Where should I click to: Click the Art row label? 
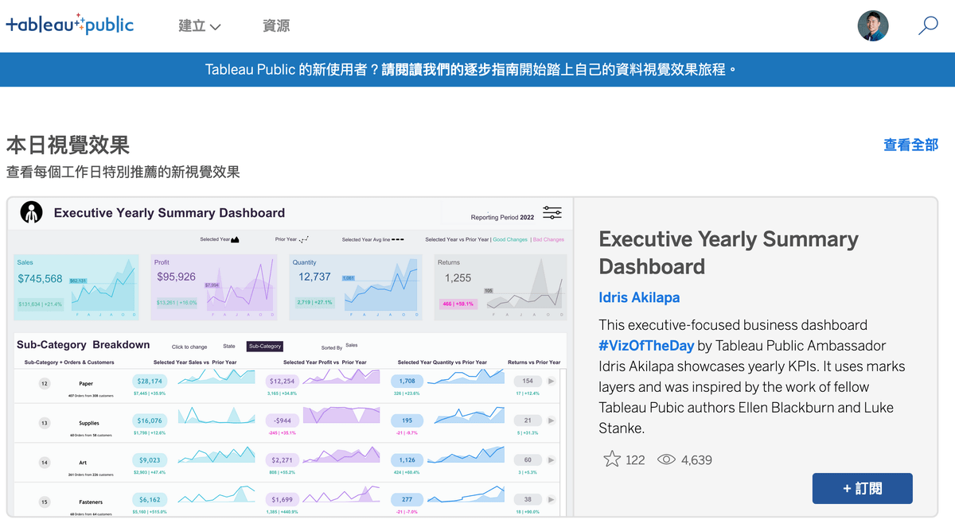(x=83, y=463)
